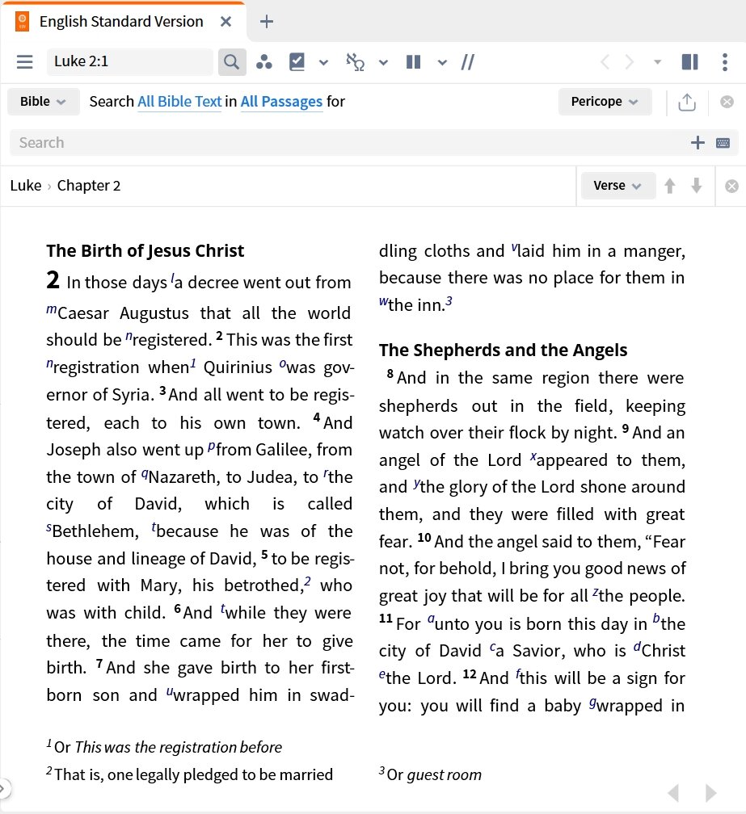Click next page triangle at bottom
The image size is (746, 814).
click(711, 793)
